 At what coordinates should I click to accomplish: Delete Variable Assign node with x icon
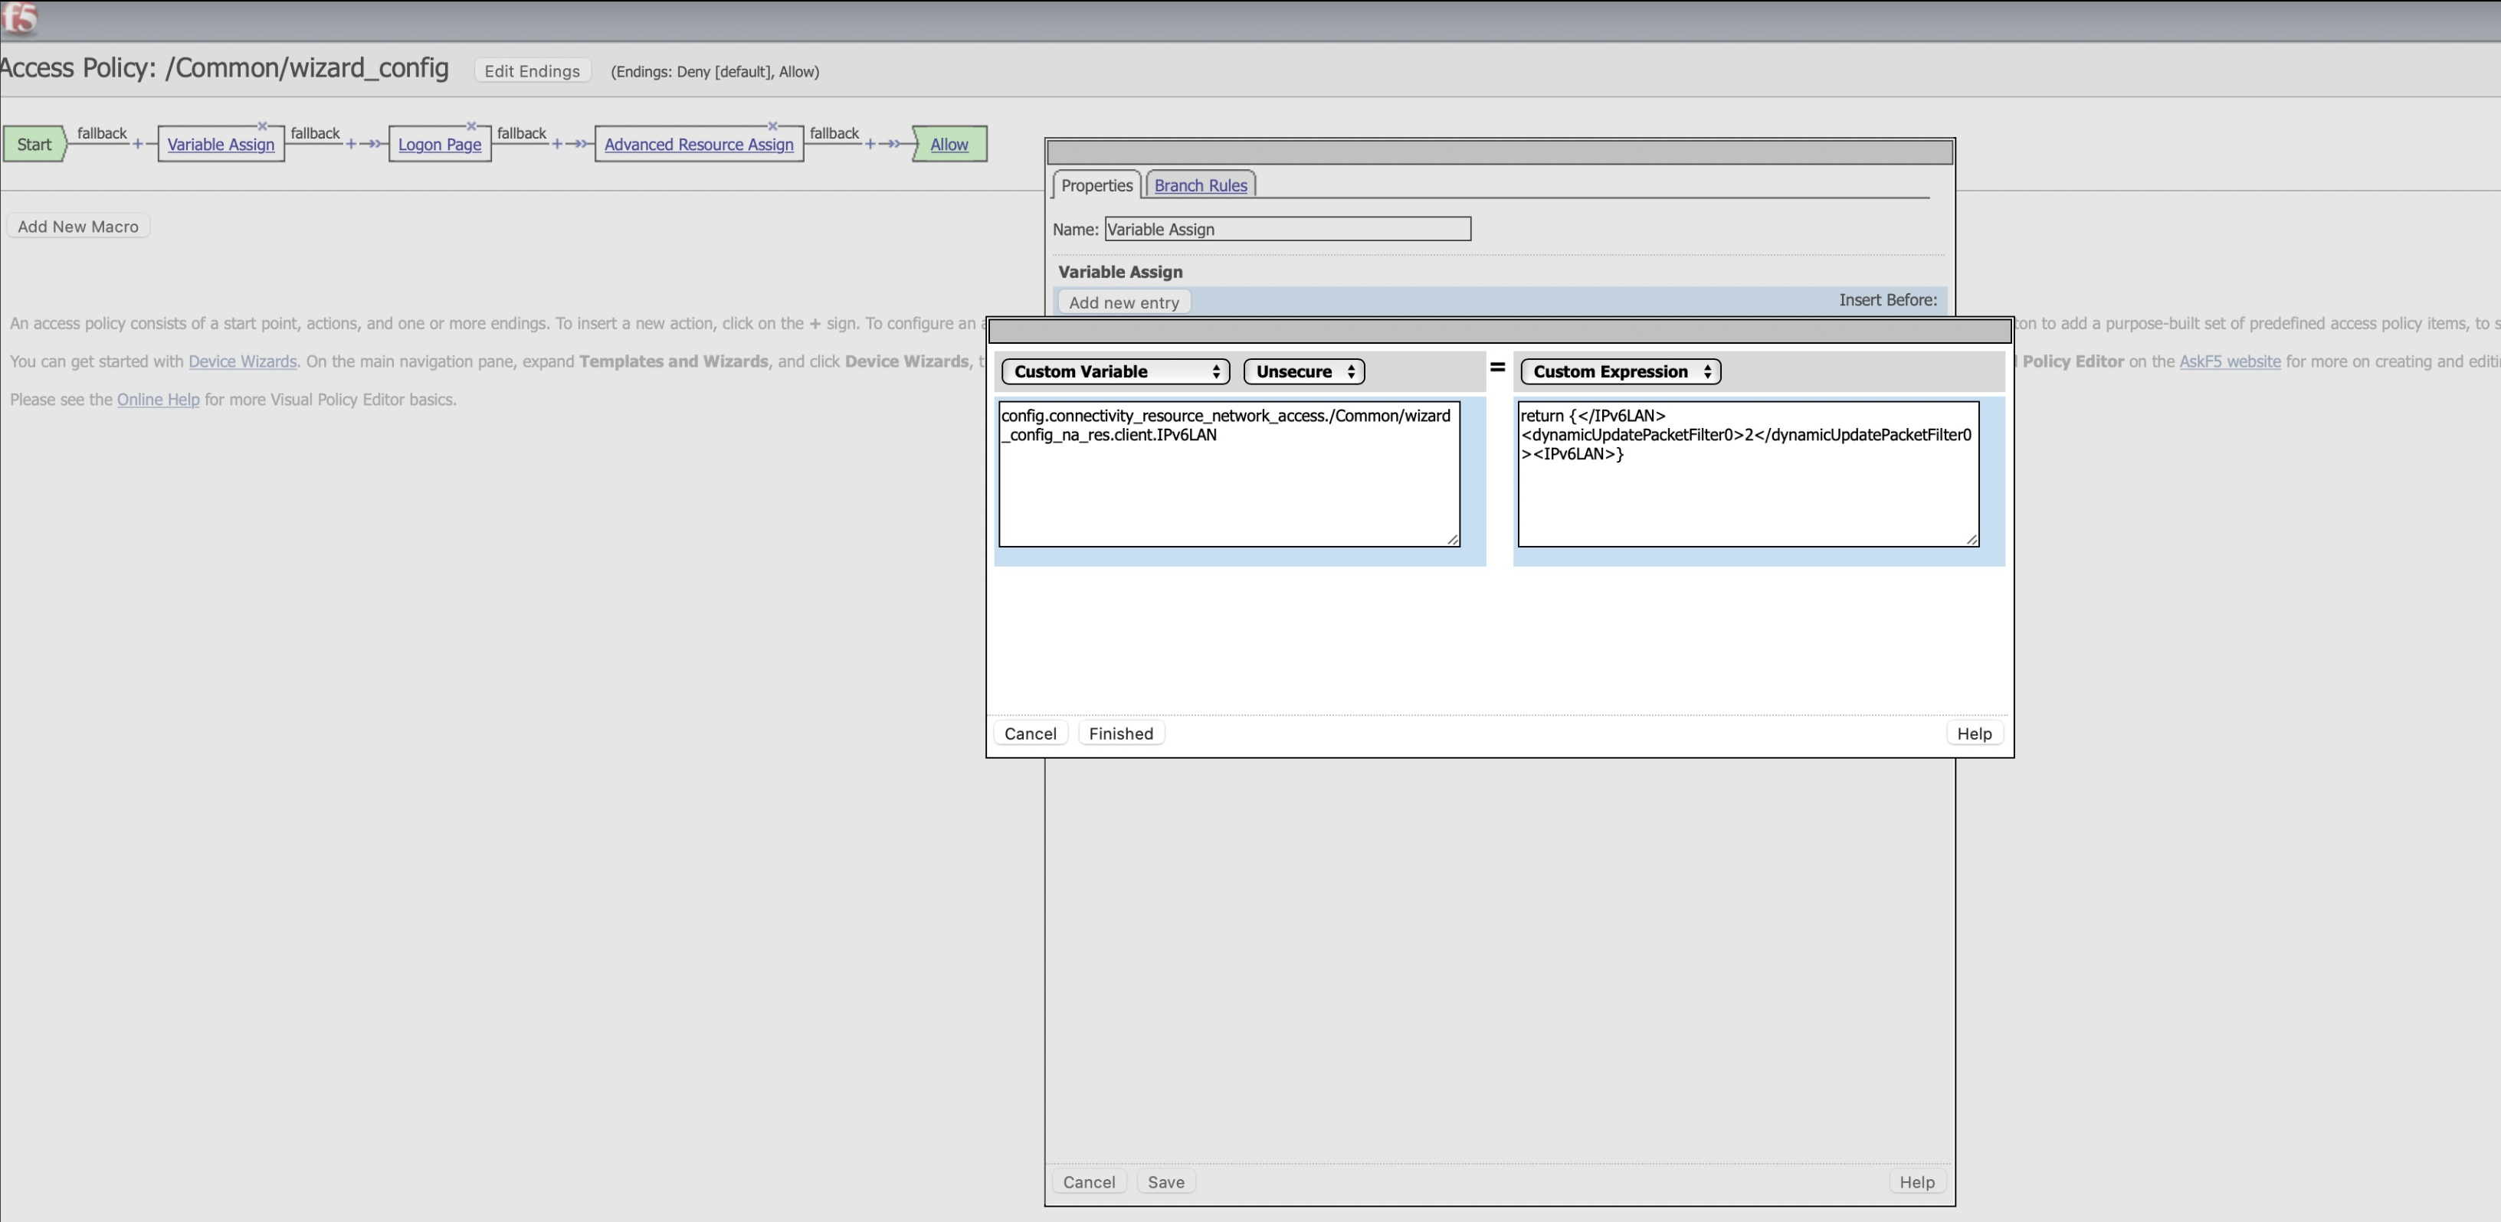click(x=262, y=126)
